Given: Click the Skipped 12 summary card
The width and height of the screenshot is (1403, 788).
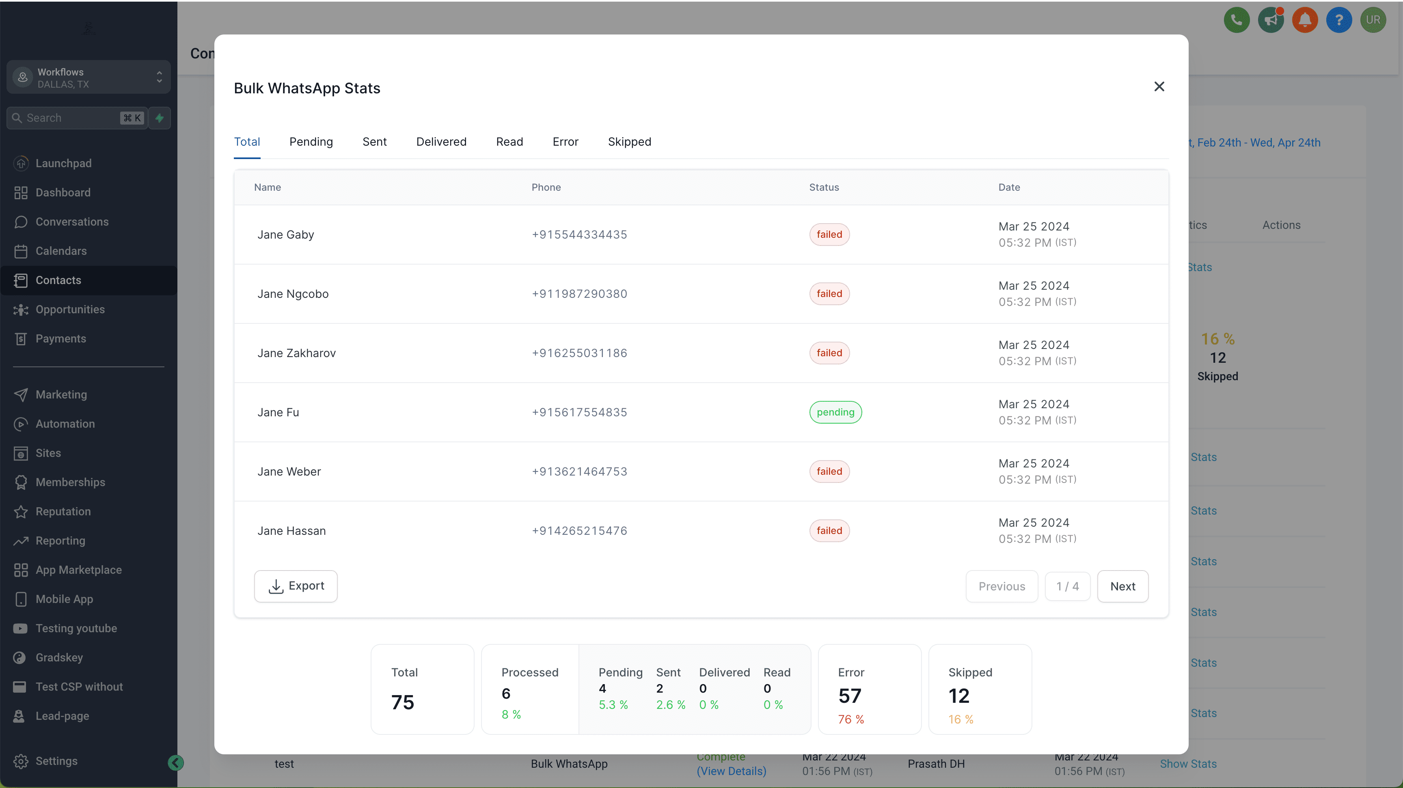Looking at the screenshot, I should pos(980,689).
